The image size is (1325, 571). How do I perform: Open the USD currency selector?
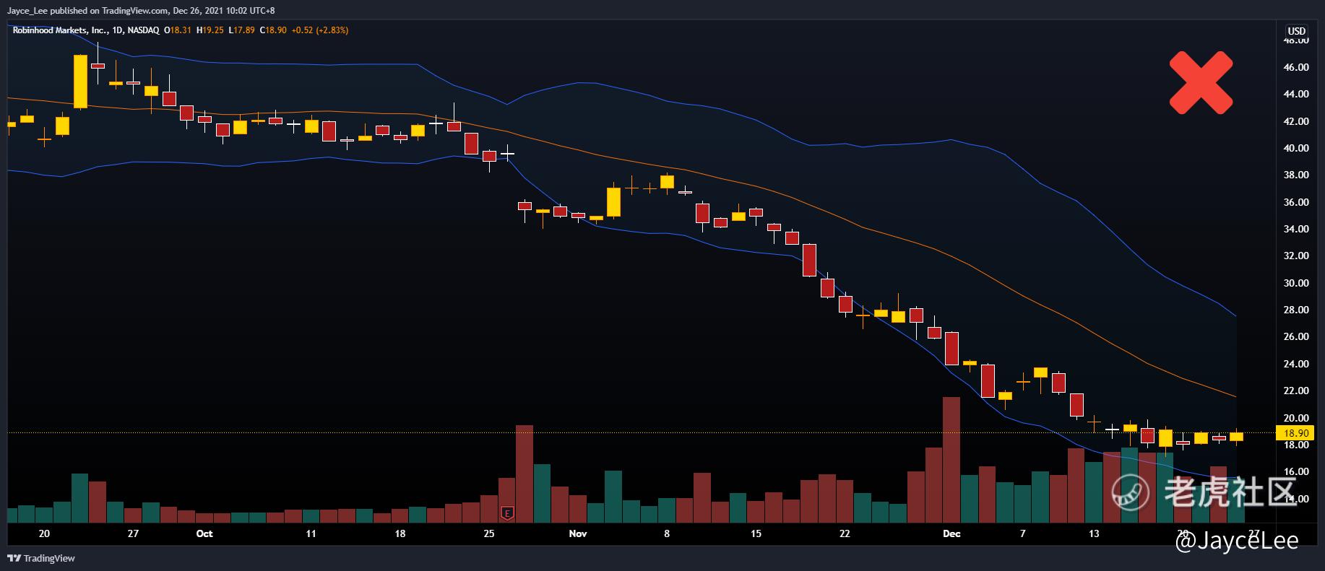point(1297,31)
